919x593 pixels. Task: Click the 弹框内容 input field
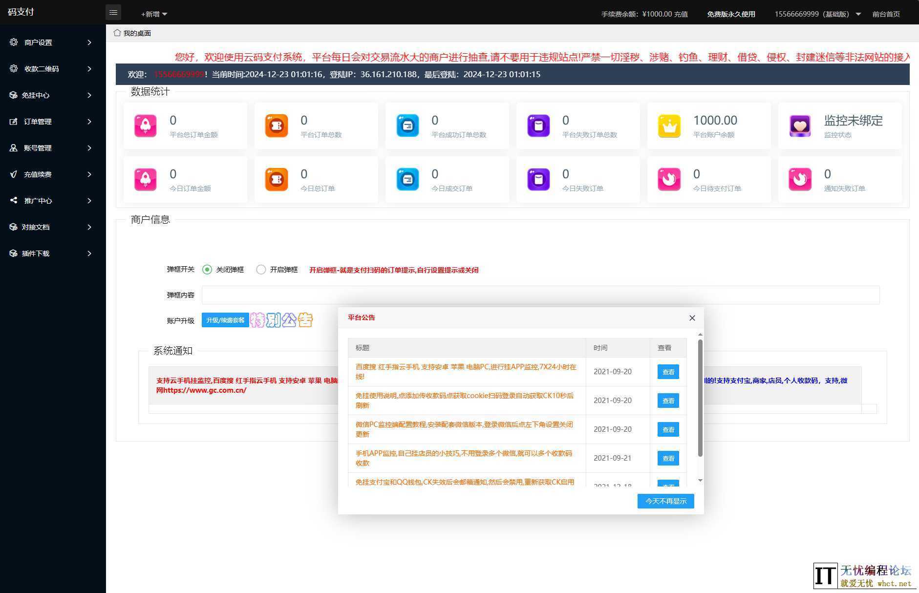tap(540, 295)
